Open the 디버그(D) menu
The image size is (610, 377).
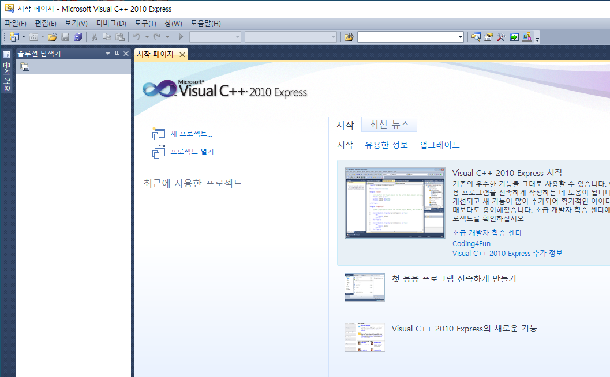(x=111, y=23)
